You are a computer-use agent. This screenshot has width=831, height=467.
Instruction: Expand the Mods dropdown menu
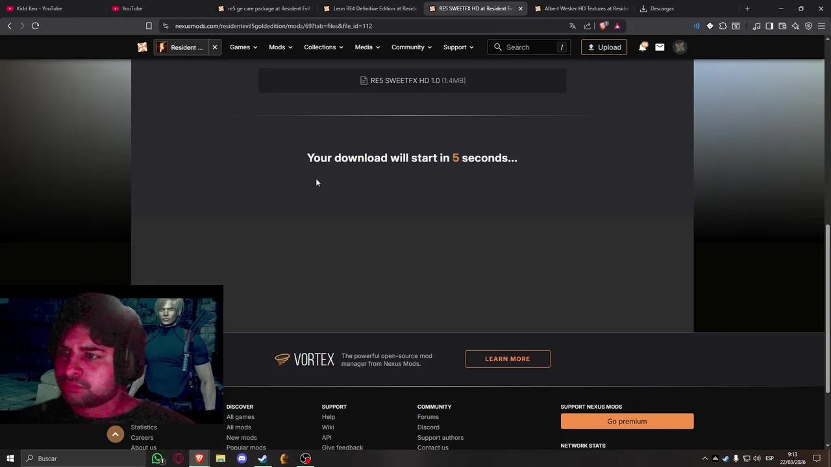click(x=280, y=47)
